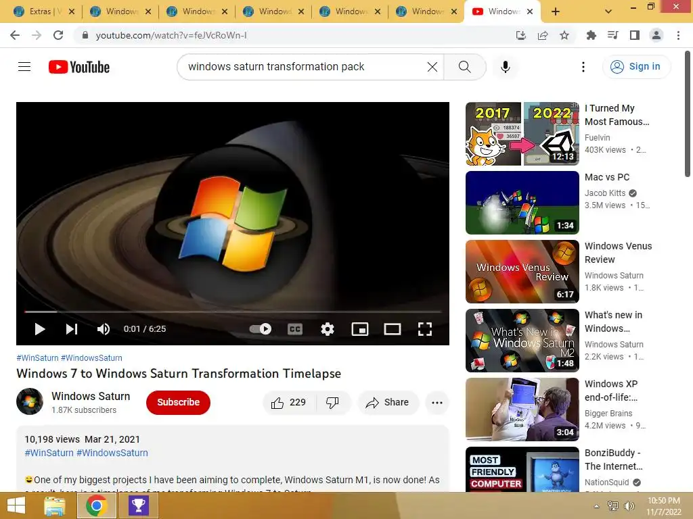Play the video

pos(40,329)
